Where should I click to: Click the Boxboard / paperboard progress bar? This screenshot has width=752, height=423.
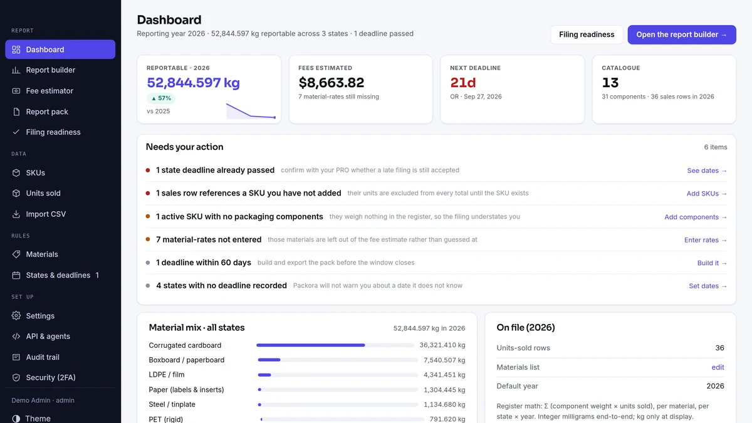click(x=338, y=360)
